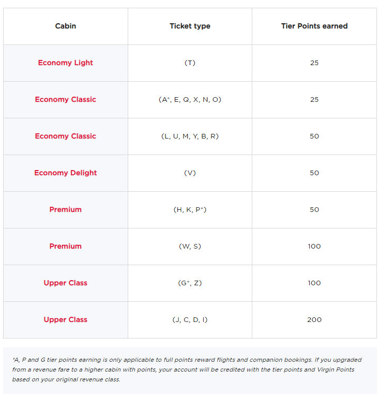Viewport: 379px width, 399px height.
Task: Click Premium in the (H, K, P*) row
Action: pyautogui.click(x=66, y=210)
